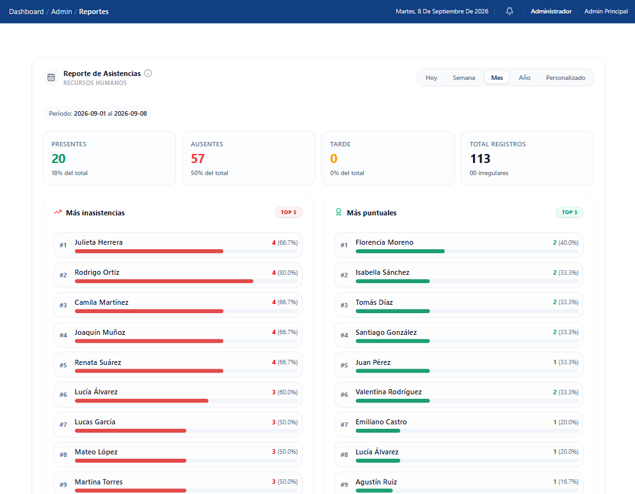This screenshot has width=635, height=494.
Task: Click the TOP 5 badge in Más inasistencias
Action: tap(289, 212)
